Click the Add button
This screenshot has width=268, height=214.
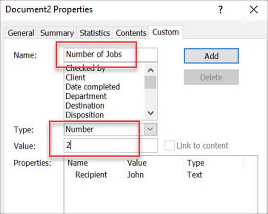click(211, 56)
